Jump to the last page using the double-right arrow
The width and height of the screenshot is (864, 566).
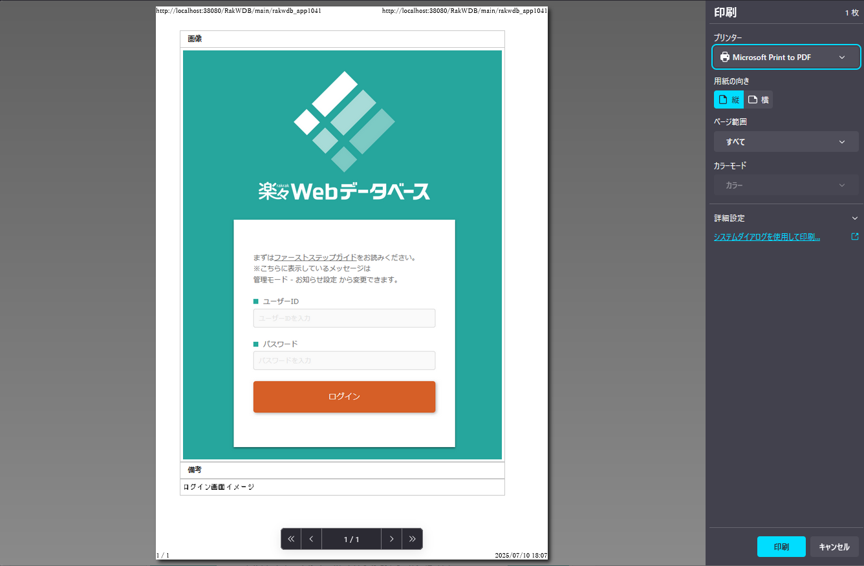[412, 538]
